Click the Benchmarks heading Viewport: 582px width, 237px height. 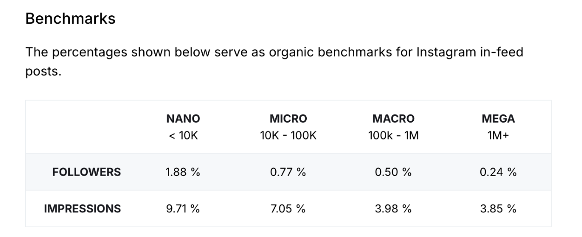pos(70,19)
